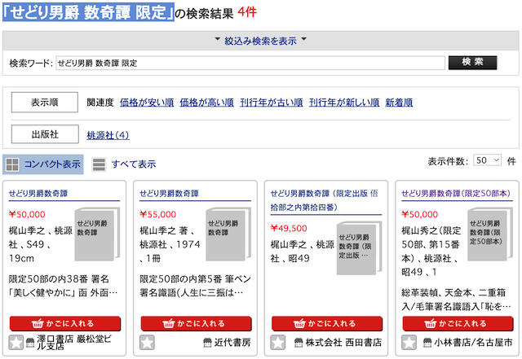This screenshot has width=522, height=359.
Task: Open the ¥50,000 澤口書店 book cover thumbnail
Action: click(97, 234)
